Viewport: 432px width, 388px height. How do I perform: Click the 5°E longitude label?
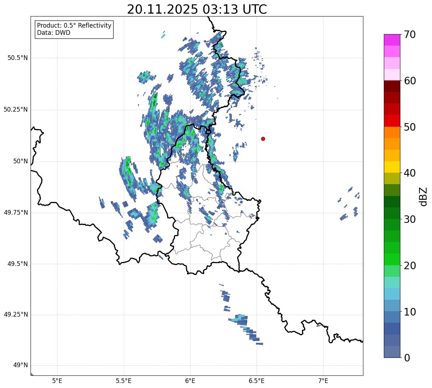point(57,380)
